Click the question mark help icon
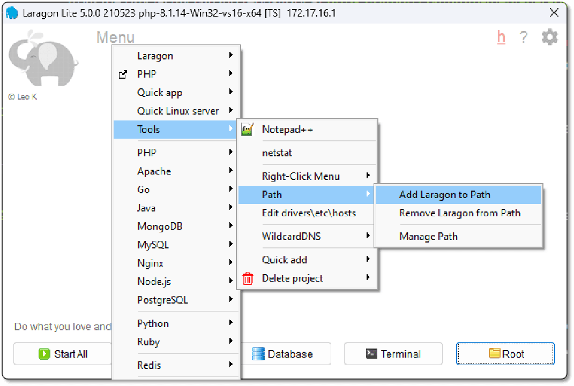Screen dimensions: 574x386 pyautogui.click(x=524, y=37)
